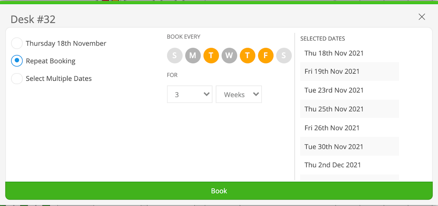Open the Weeks duration unit dropdown
The image size is (438, 206).
239,94
